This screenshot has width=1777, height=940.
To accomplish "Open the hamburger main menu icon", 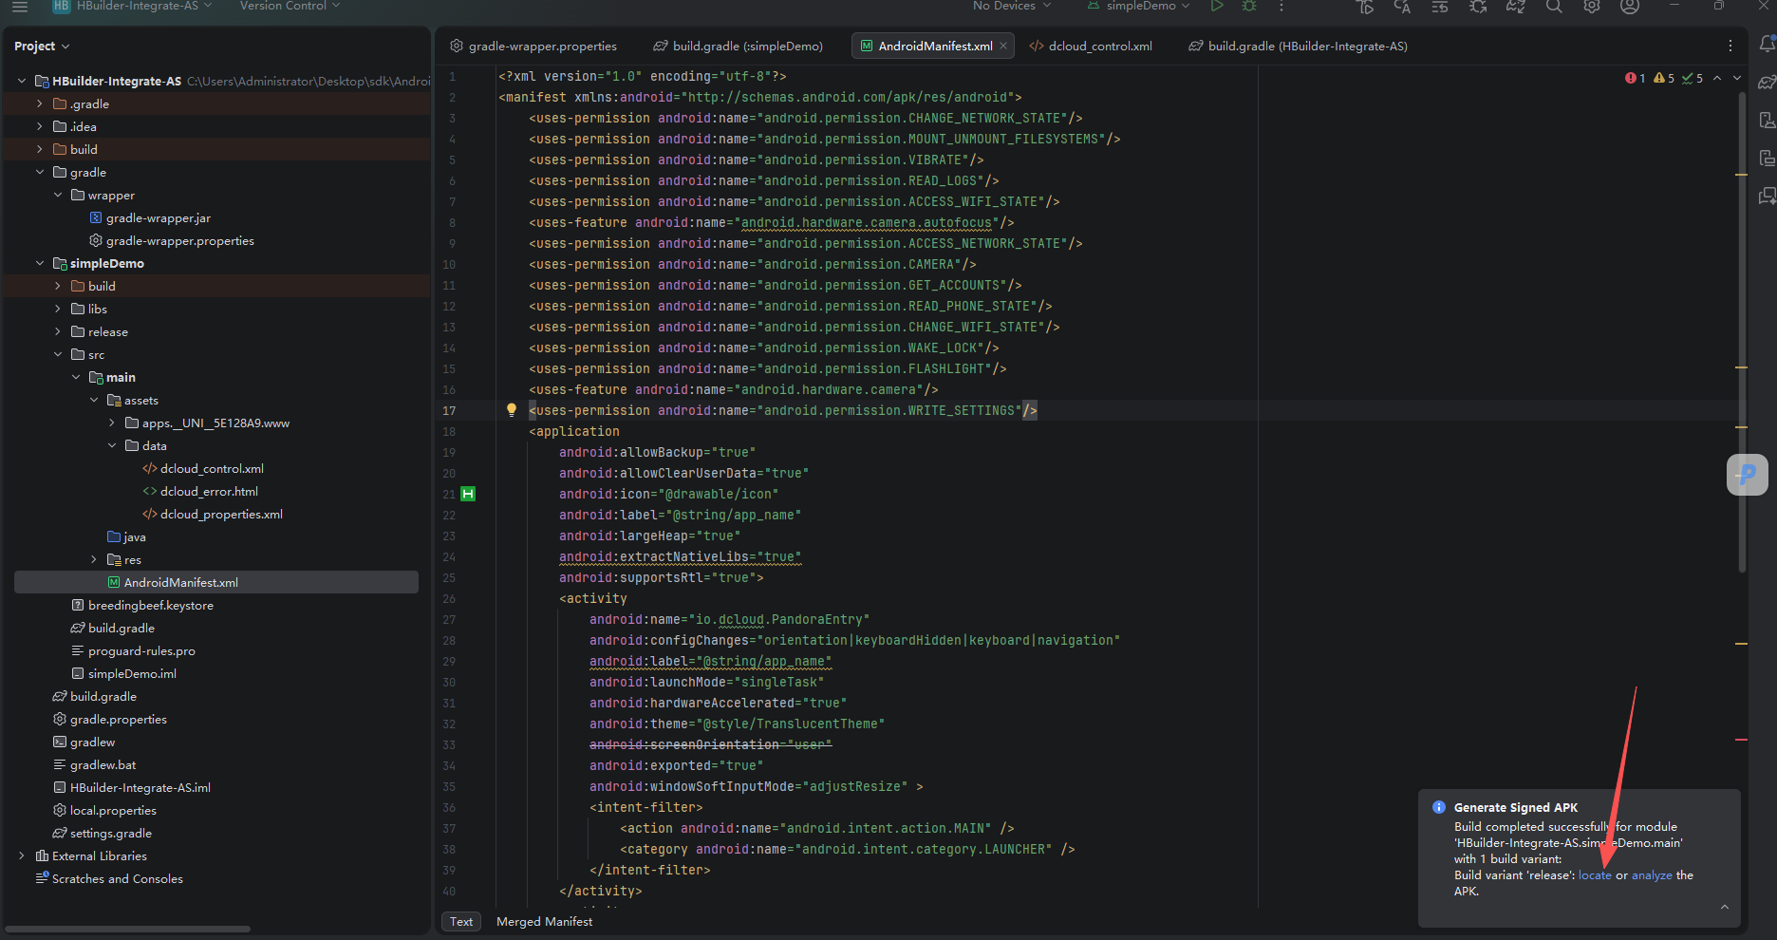I will click(20, 7).
